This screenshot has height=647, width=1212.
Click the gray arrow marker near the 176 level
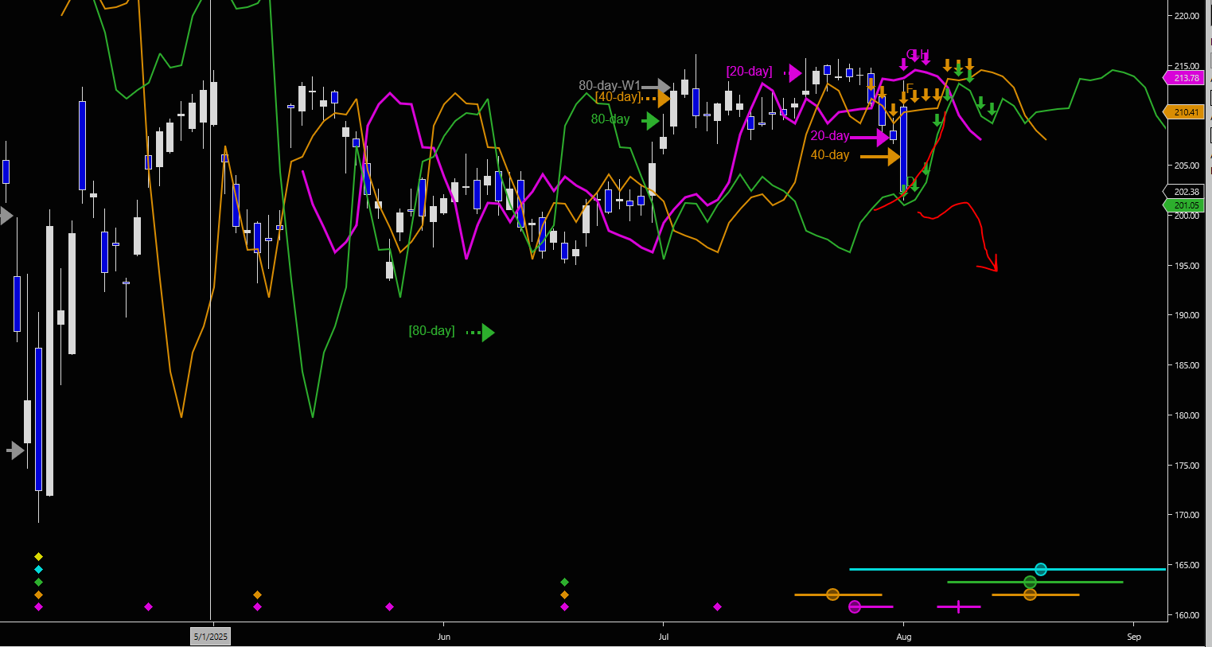tap(16, 450)
